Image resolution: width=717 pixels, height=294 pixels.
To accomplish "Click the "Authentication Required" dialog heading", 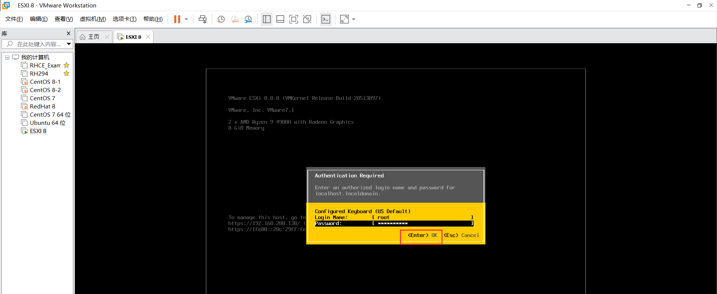I will tap(349, 176).
